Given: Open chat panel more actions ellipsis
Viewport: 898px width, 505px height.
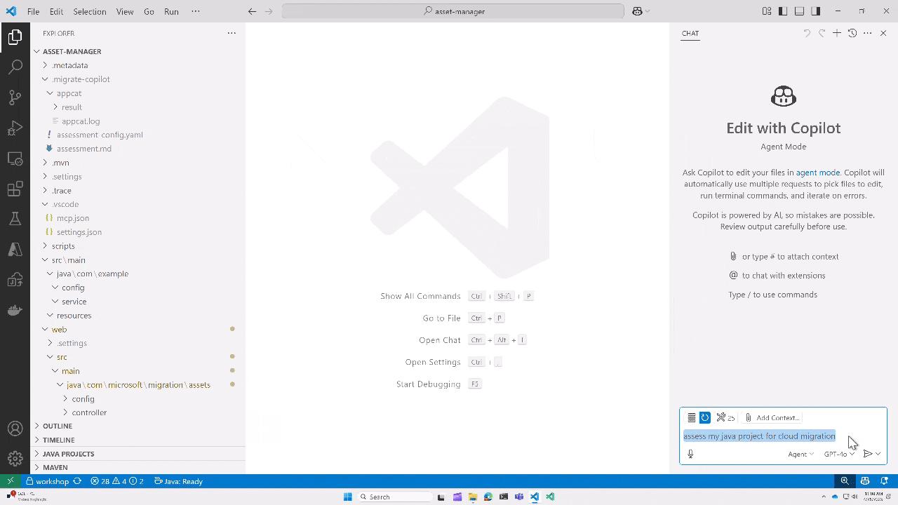Looking at the screenshot, I should point(868,33).
